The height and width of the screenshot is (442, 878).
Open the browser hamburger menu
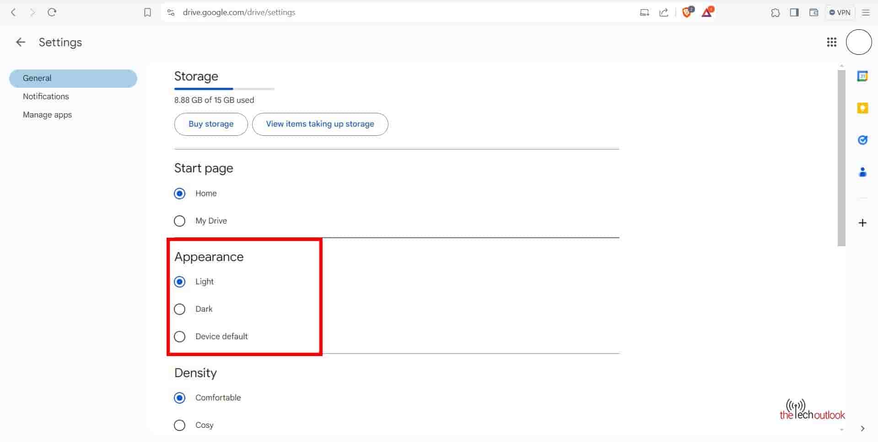[x=865, y=12]
